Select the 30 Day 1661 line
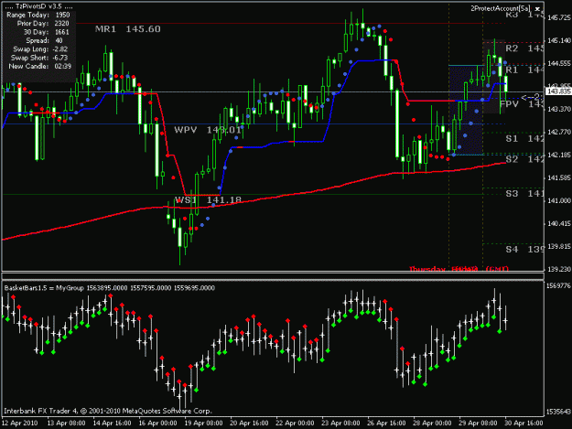Image resolution: width=572 pixels, height=429 pixels. click(x=46, y=32)
